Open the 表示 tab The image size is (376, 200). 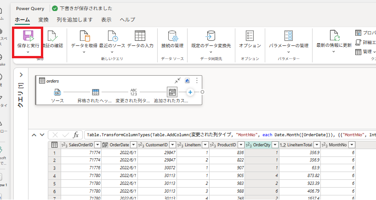tap(106, 20)
